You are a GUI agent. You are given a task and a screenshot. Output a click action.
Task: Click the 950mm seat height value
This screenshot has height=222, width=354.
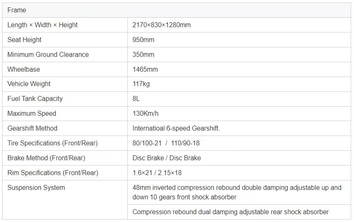tap(144, 40)
